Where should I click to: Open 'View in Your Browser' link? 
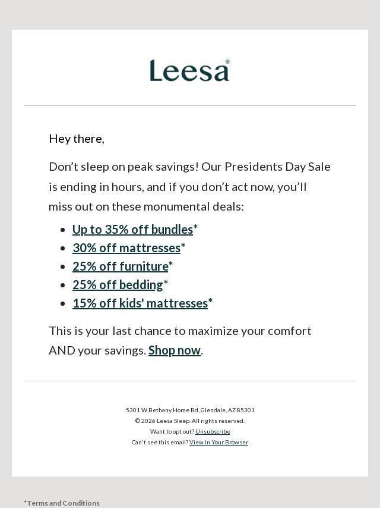(x=218, y=443)
